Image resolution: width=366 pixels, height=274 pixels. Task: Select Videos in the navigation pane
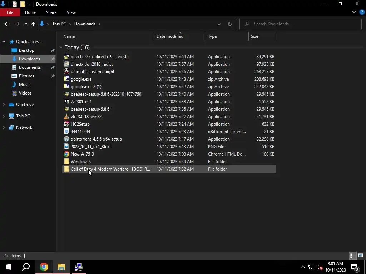coord(25,93)
